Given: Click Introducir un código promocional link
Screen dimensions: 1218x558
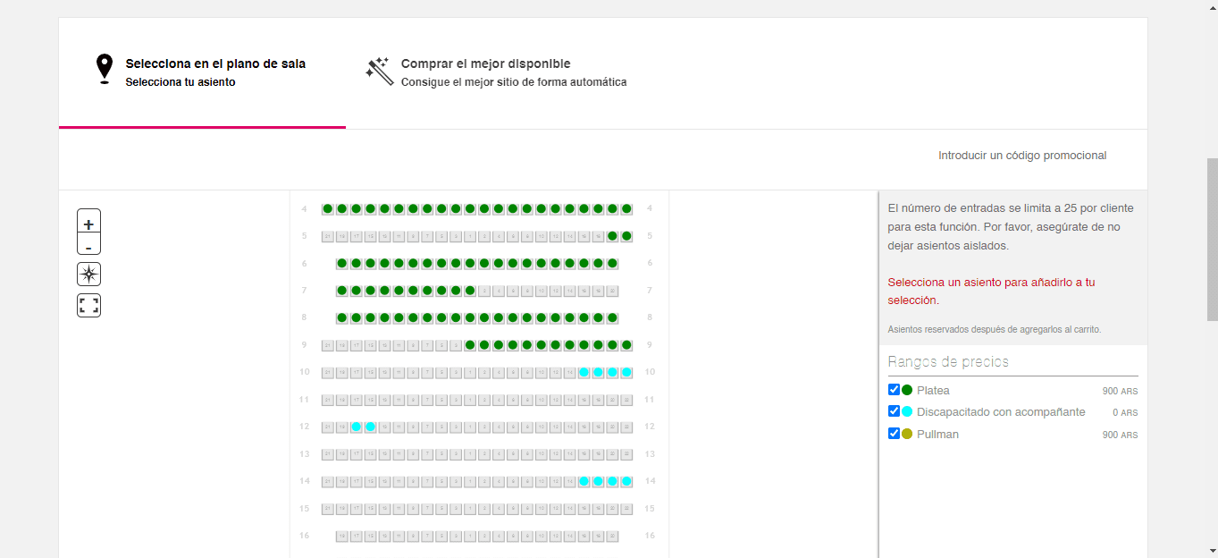Looking at the screenshot, I should click(x=1021, y=156).
